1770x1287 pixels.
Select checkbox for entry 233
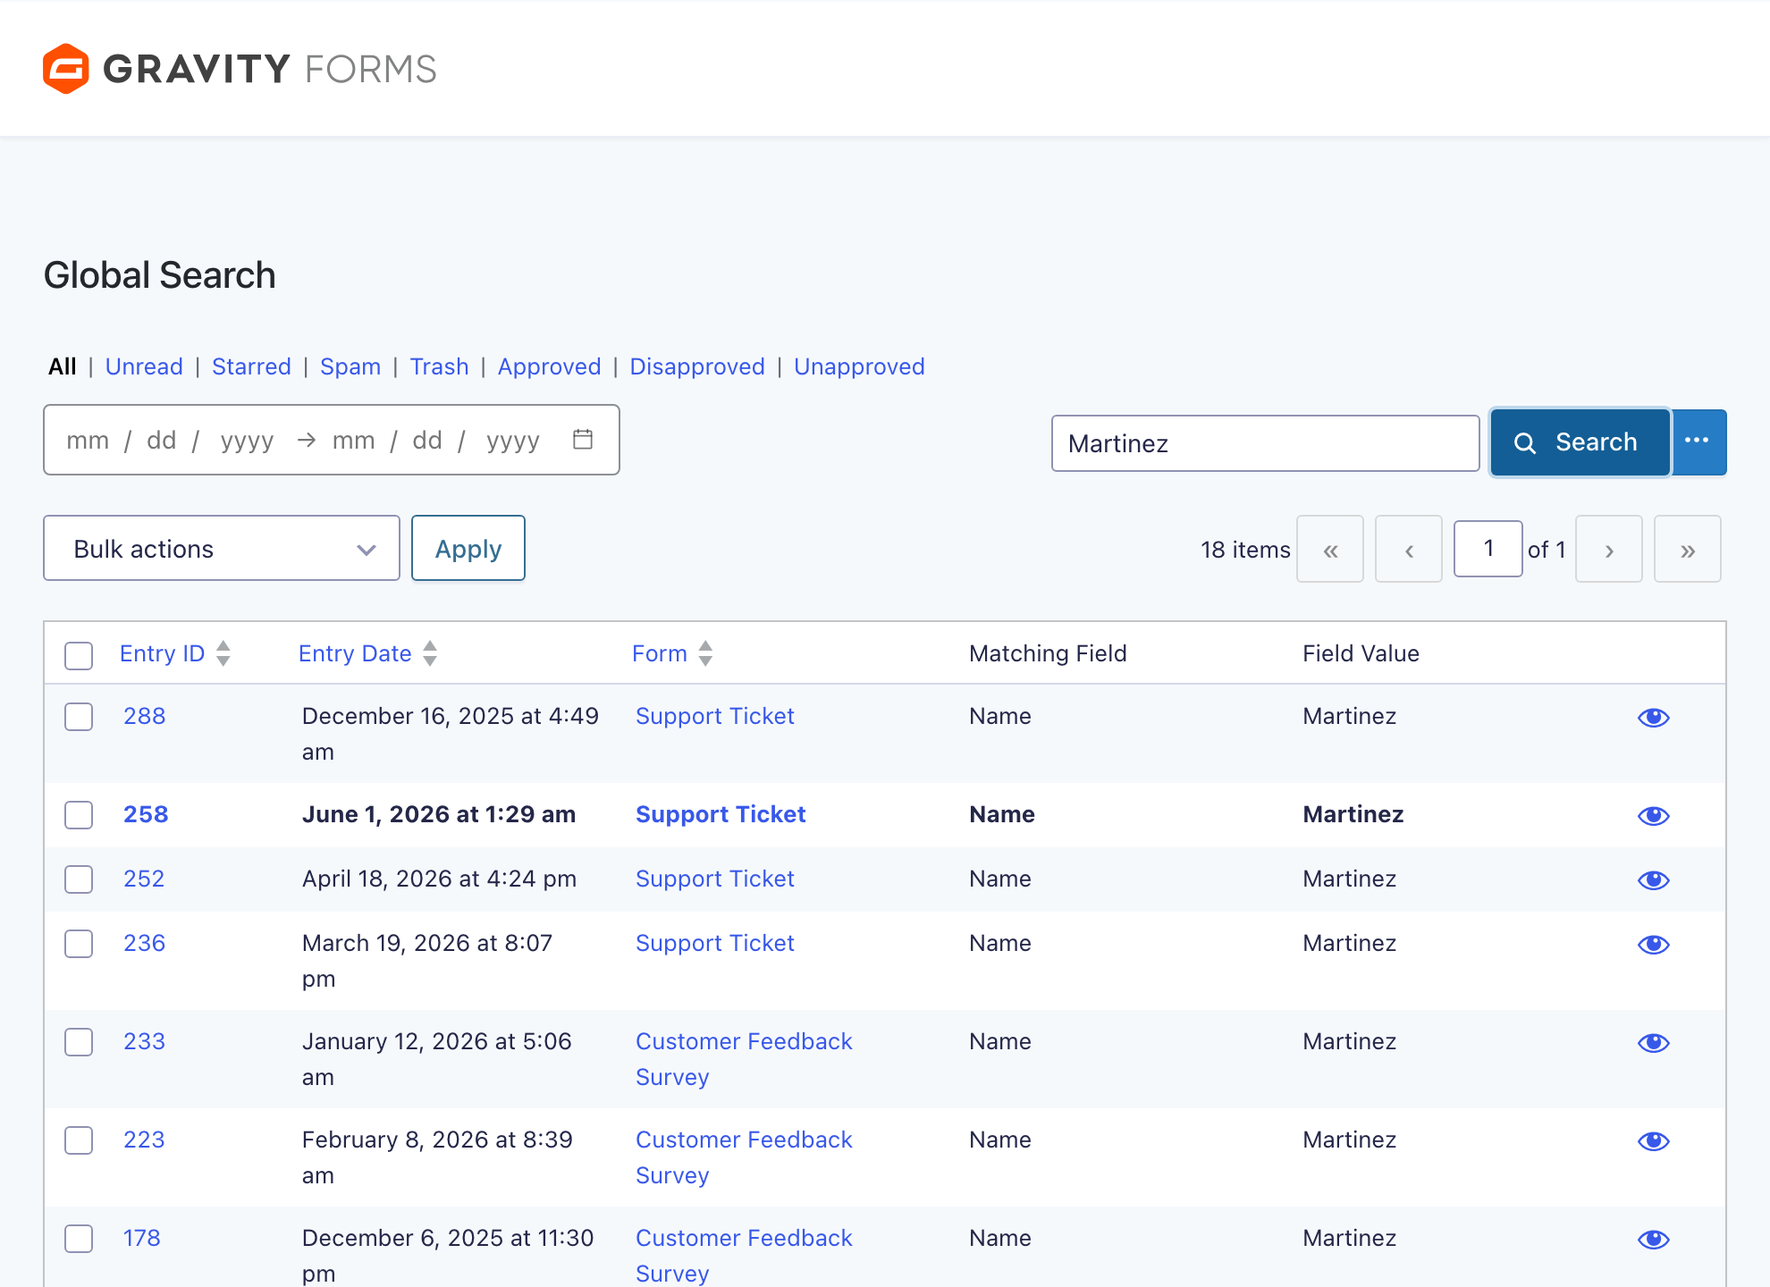[79, 1042]
